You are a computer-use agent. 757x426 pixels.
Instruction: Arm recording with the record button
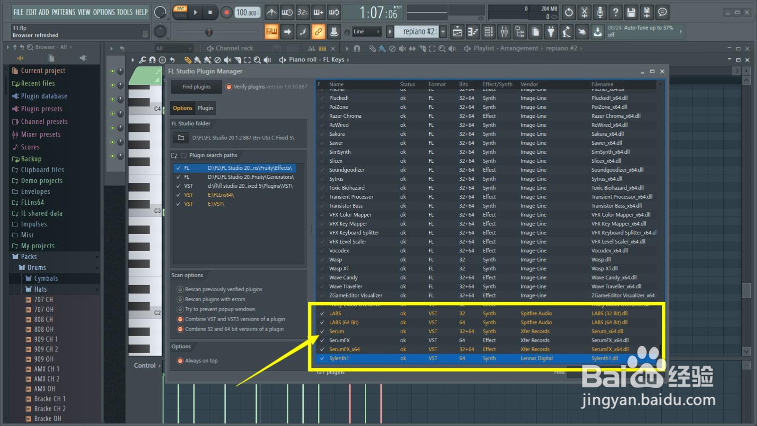coord(226,12)
